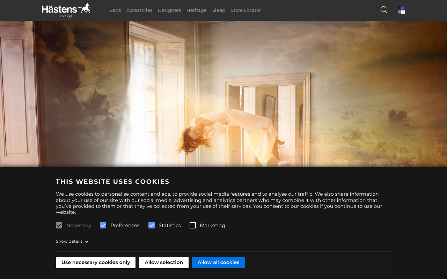Open the search magnifier icon
Image resolution: width=447 pixels, height=279 pixels.
click(384, 10)
